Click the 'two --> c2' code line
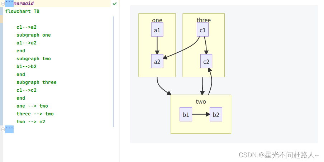324x162 pixels. [31, 122]
